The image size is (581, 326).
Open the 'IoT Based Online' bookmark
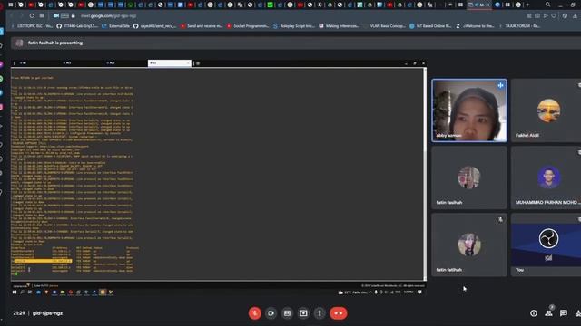coord(430,26)
